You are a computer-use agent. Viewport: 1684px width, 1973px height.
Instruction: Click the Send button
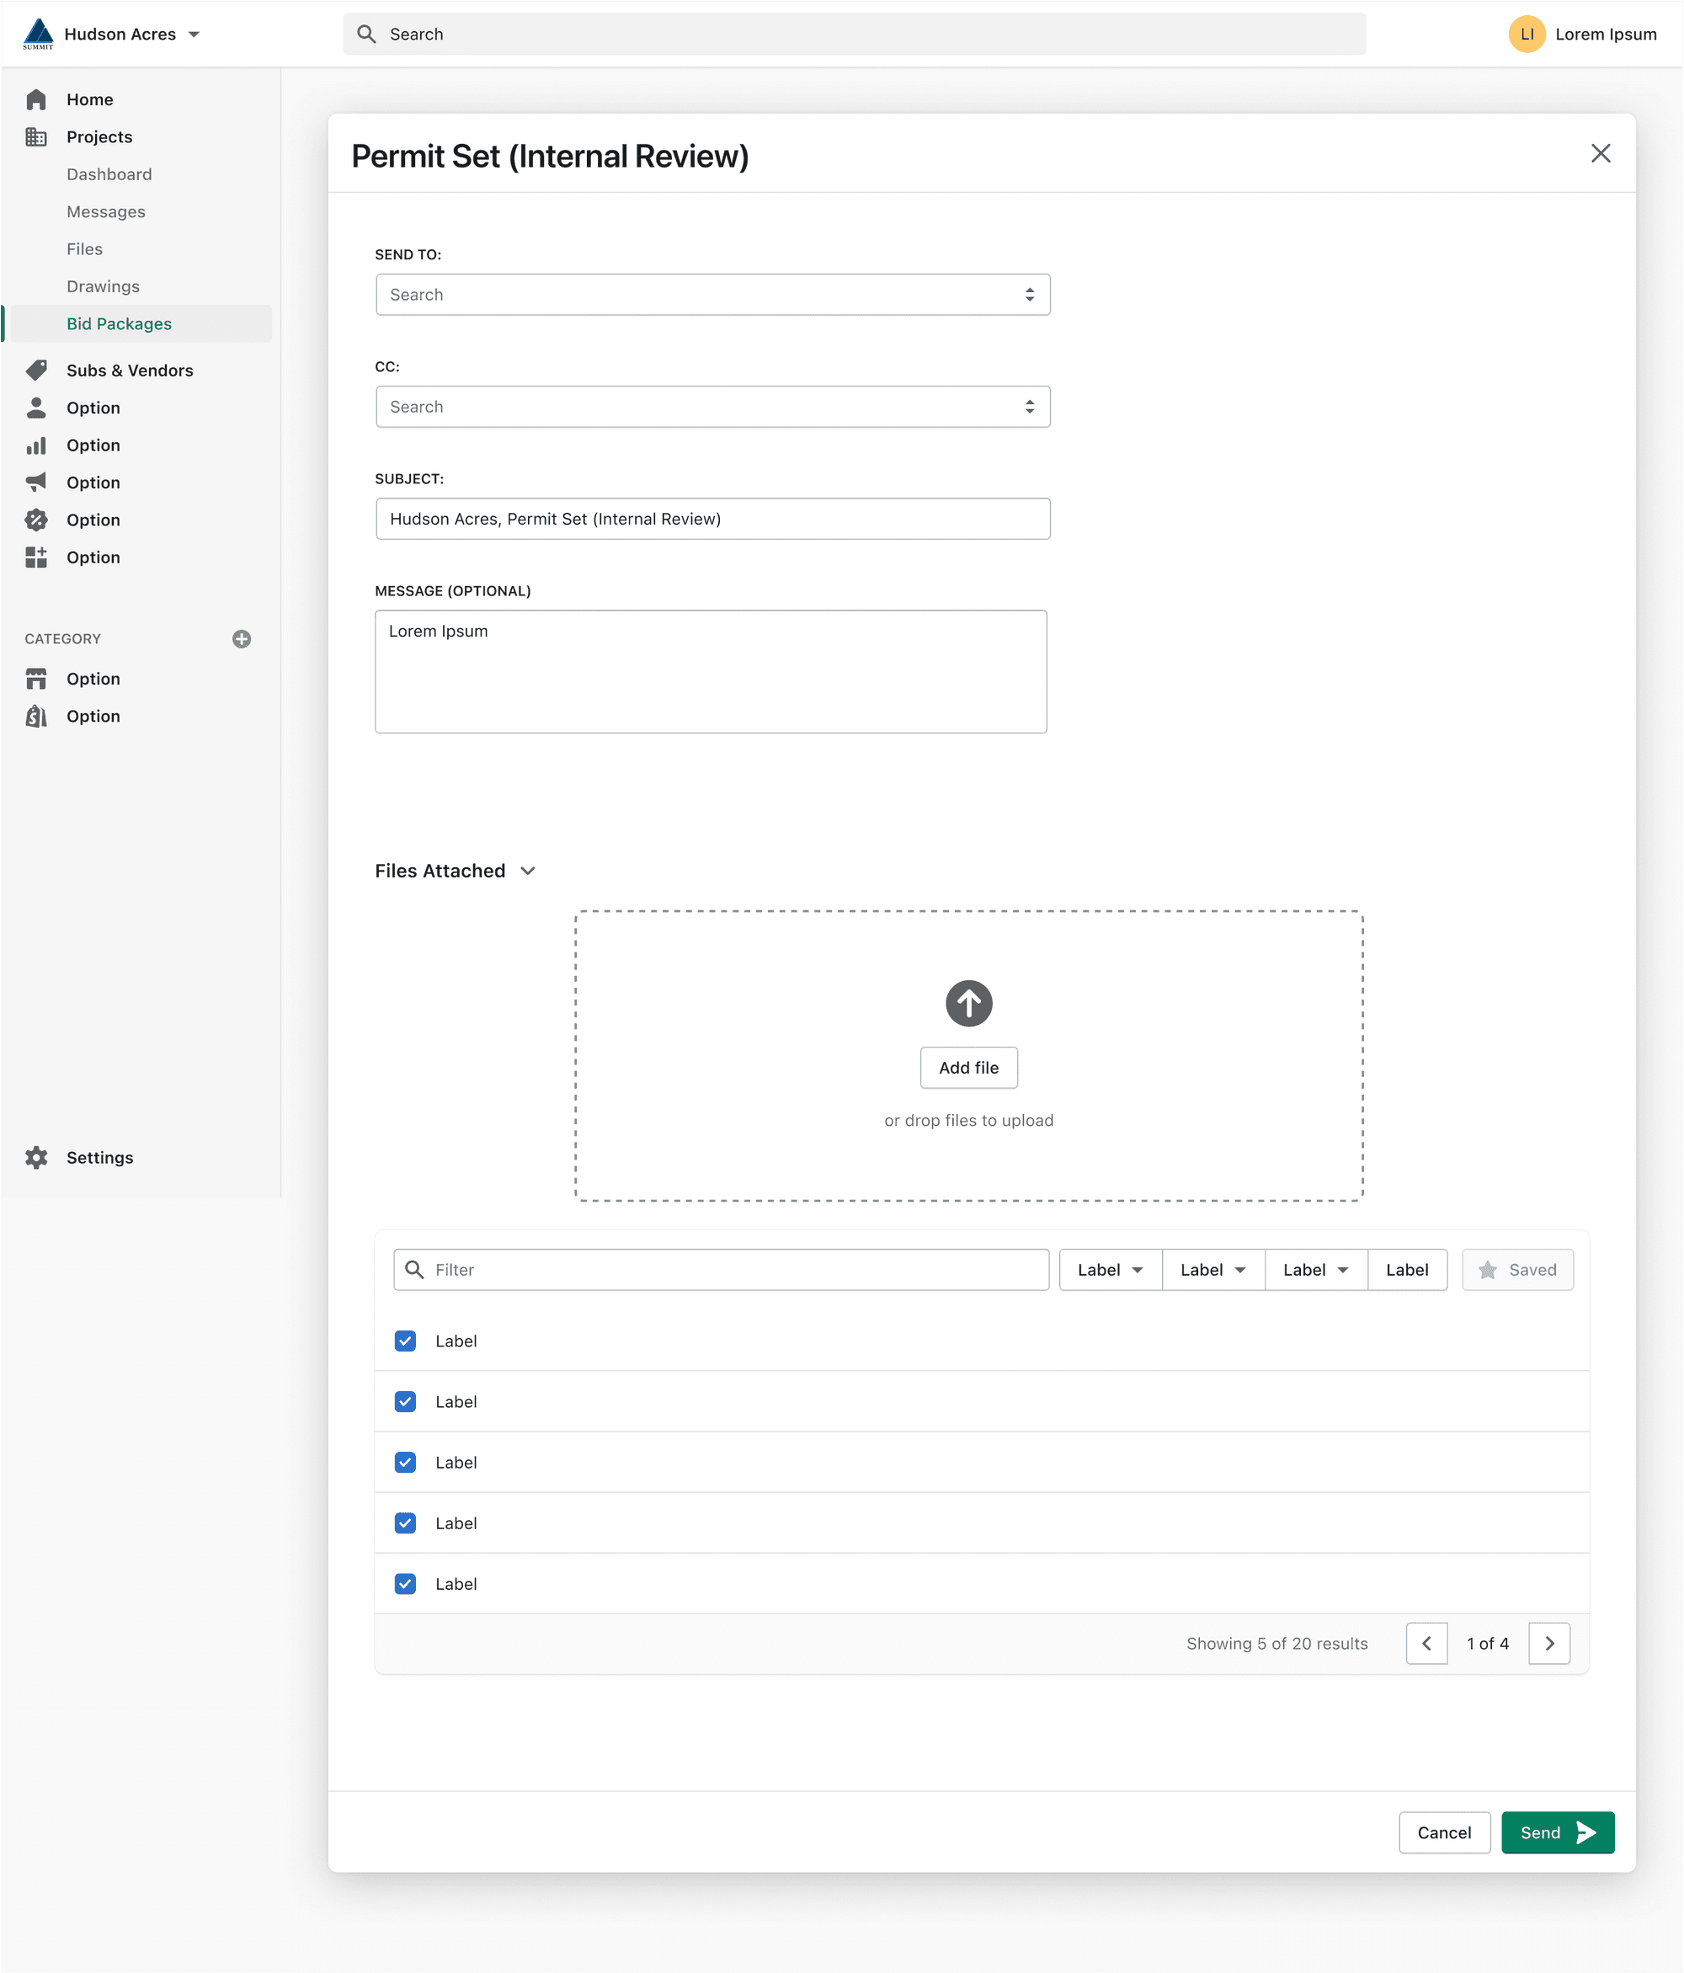pyautogui.click(x=1557, y=1833)
